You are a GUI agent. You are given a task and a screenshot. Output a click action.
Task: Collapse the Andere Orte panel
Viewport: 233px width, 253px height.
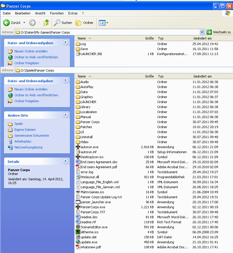click(x=65, y=115)
